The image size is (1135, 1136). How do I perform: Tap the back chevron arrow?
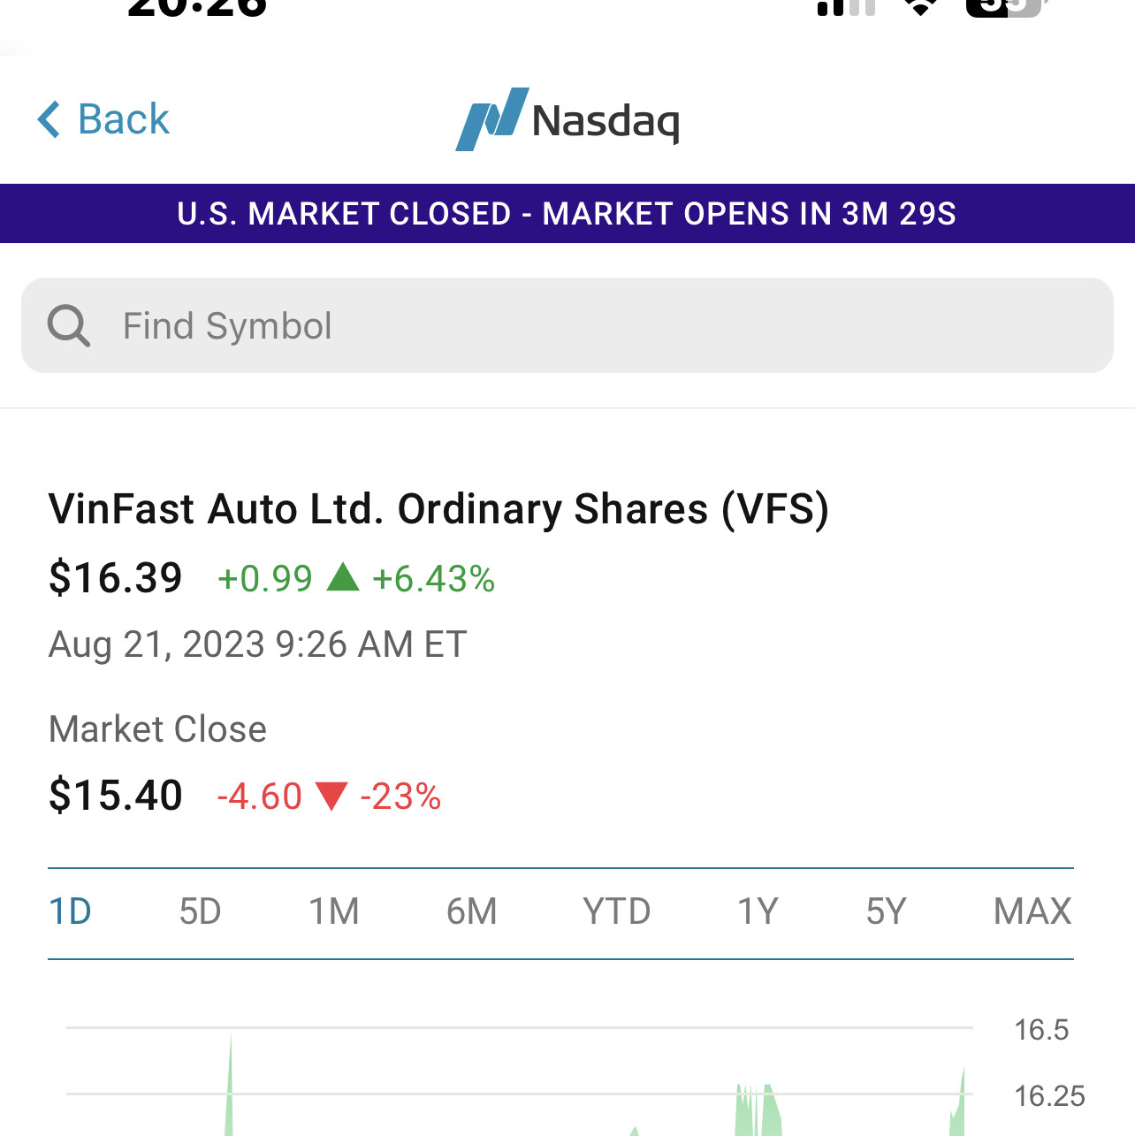coord(50,119)
